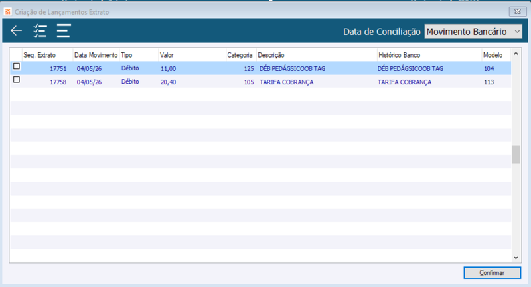Click the scrollbar up arrow
The width and height of the screenshot is (531, 287).
pos(516,54)
